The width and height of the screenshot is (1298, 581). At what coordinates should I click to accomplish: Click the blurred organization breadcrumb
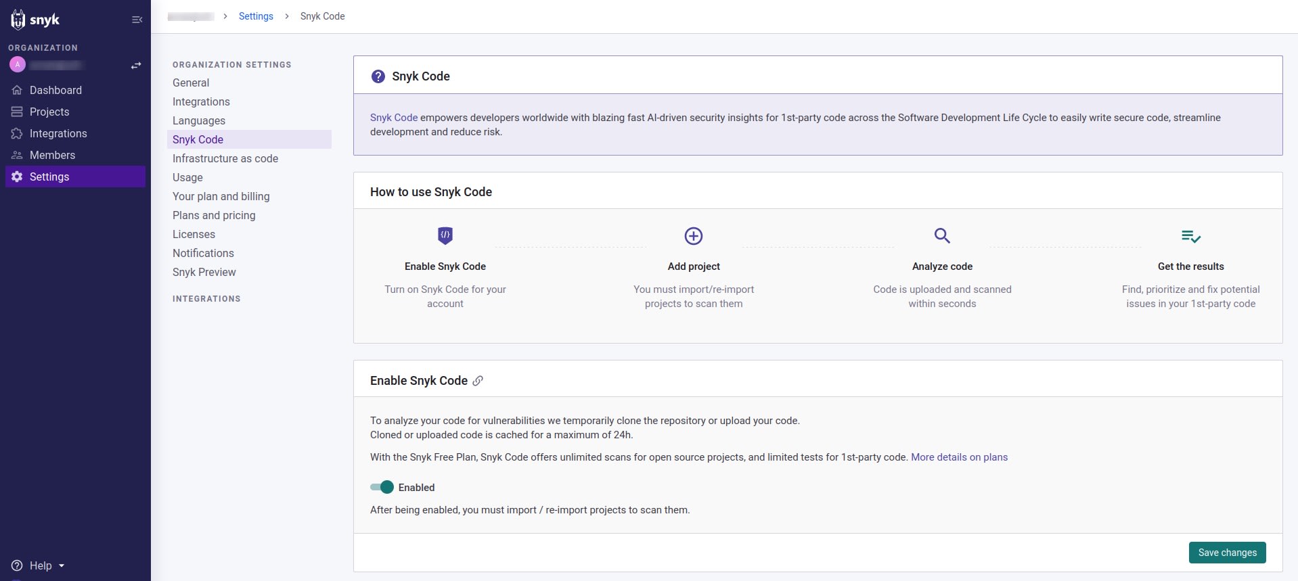point(191,16)
